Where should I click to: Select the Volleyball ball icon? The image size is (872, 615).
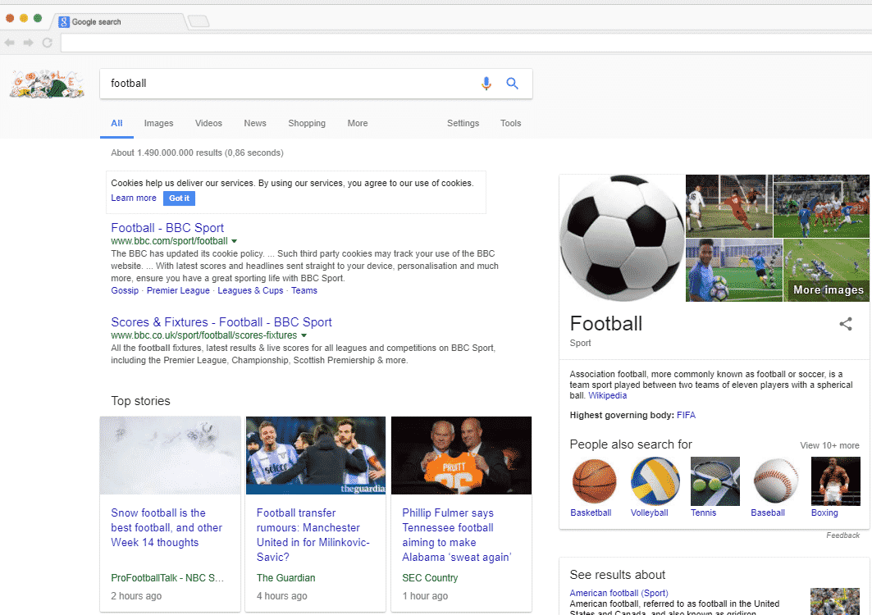(655, 481)
